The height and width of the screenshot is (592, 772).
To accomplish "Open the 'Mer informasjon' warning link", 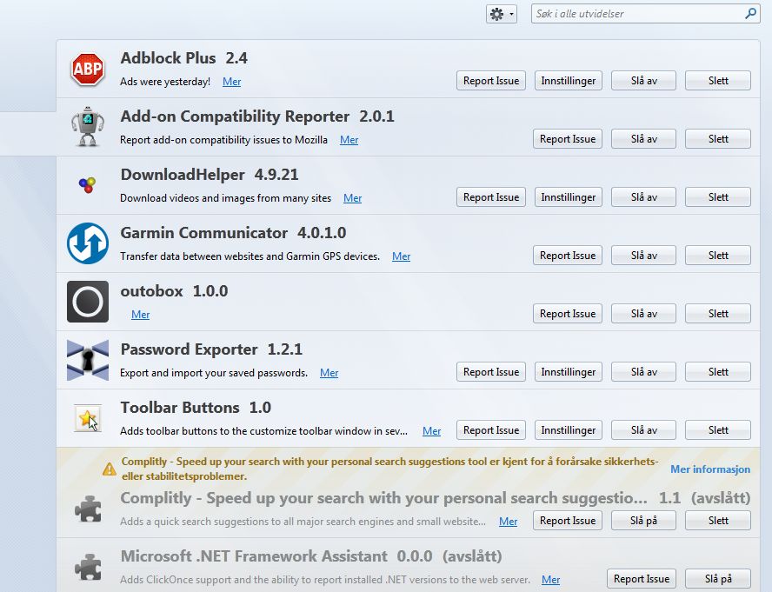I will point(710,469).
